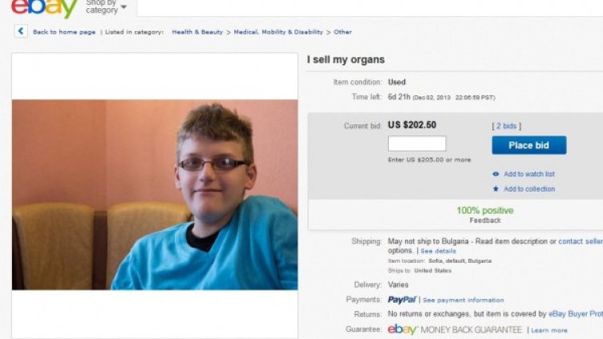Click the star icon beside Add to collection

496,188
